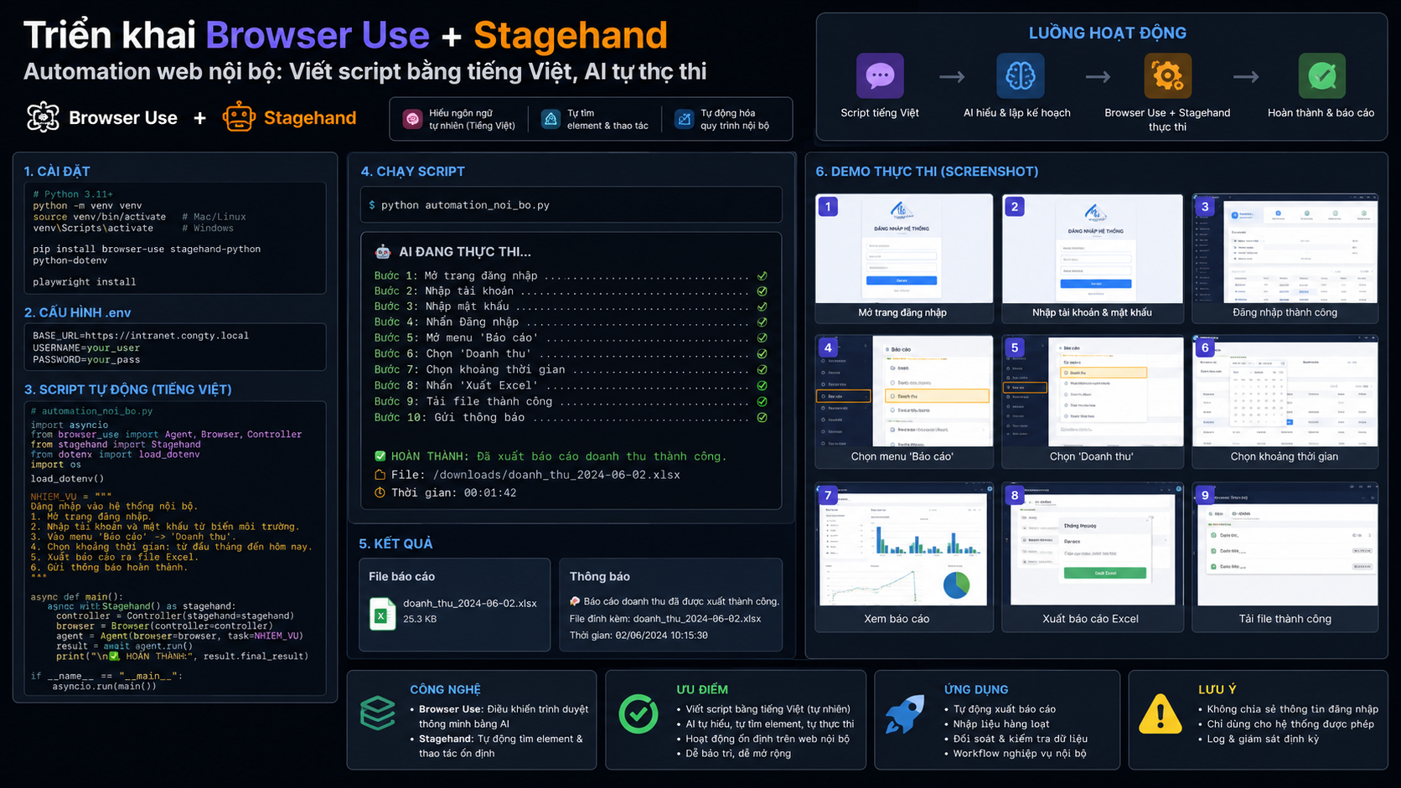
Task: Click the rocket icon in 'ỨNG DỤNG'
Action: point(905,714)
